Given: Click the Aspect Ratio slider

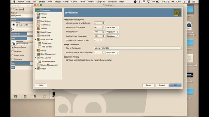Looking at the screenshot, I should coord(22,34).
